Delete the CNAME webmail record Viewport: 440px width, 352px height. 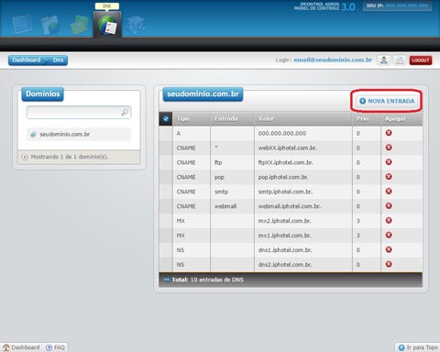(389, 205)
